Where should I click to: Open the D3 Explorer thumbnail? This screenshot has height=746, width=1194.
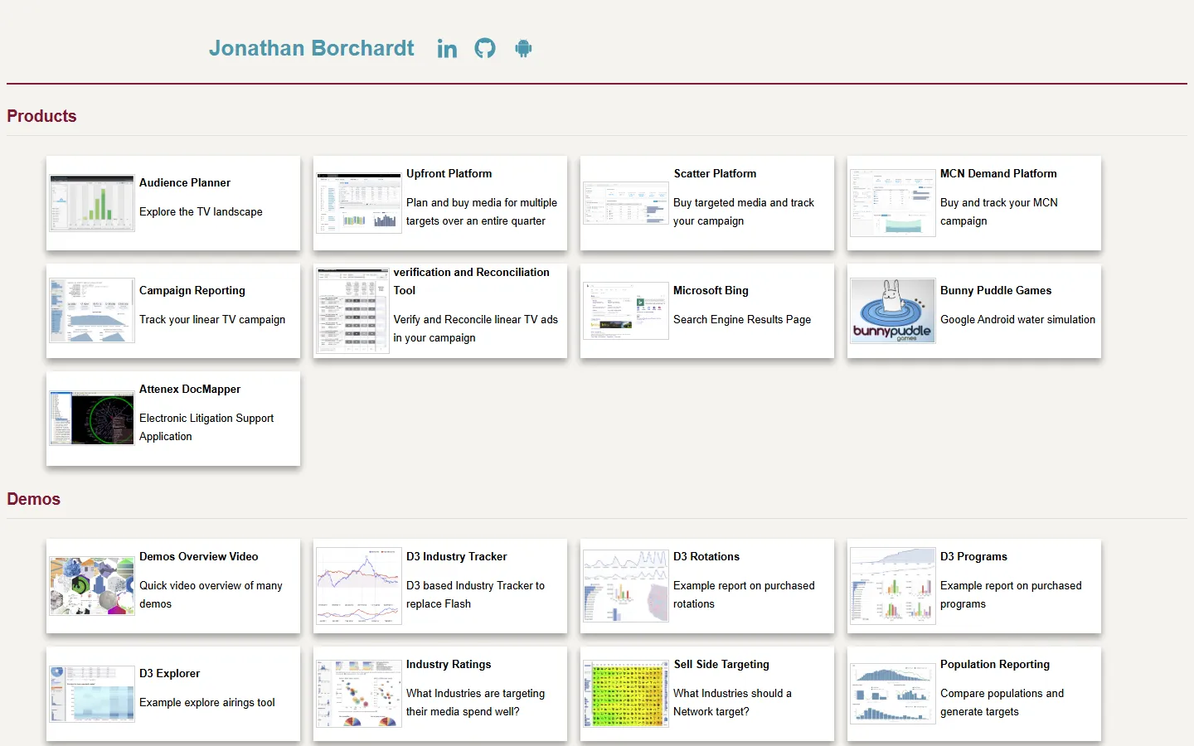92,694
